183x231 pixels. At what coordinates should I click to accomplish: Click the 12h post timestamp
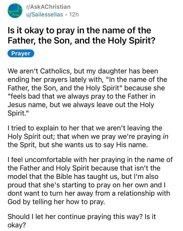[x=74, y=15]
